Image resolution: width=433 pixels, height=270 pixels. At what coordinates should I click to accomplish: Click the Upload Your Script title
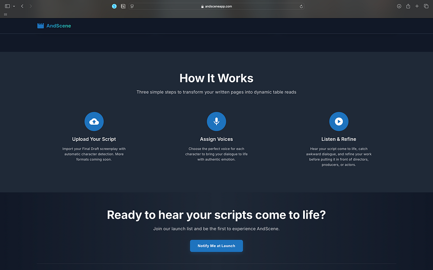[x=94, y=139]
